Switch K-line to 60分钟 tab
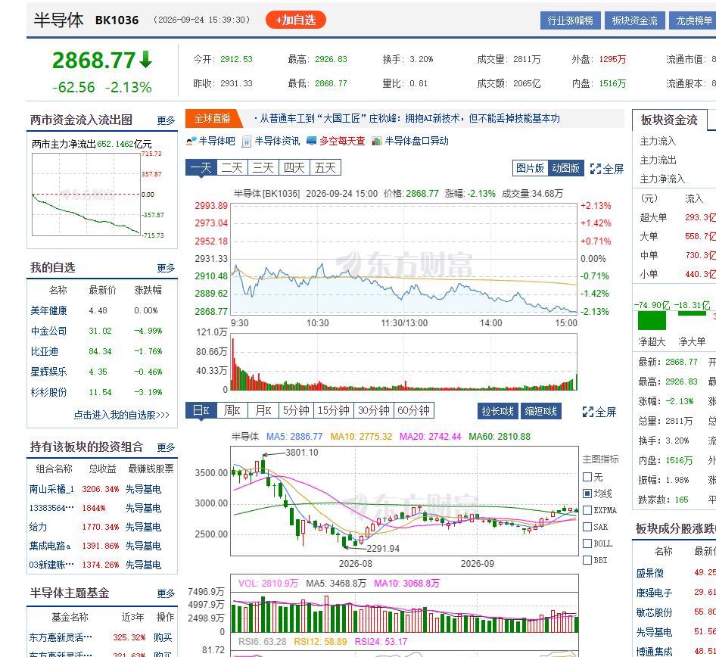This screenshot has height=657, width=716. [x=414, y=410]
